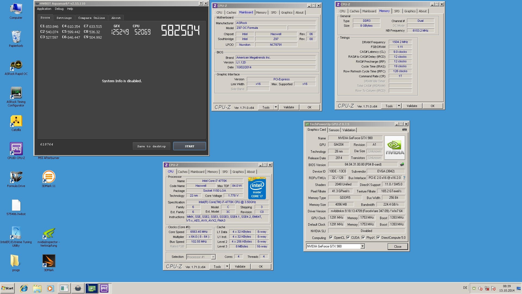The width and height of the screenshot is (522, 294).
Task: Switch to the Settings tab in Aquamark
Action: pos(64,18)
